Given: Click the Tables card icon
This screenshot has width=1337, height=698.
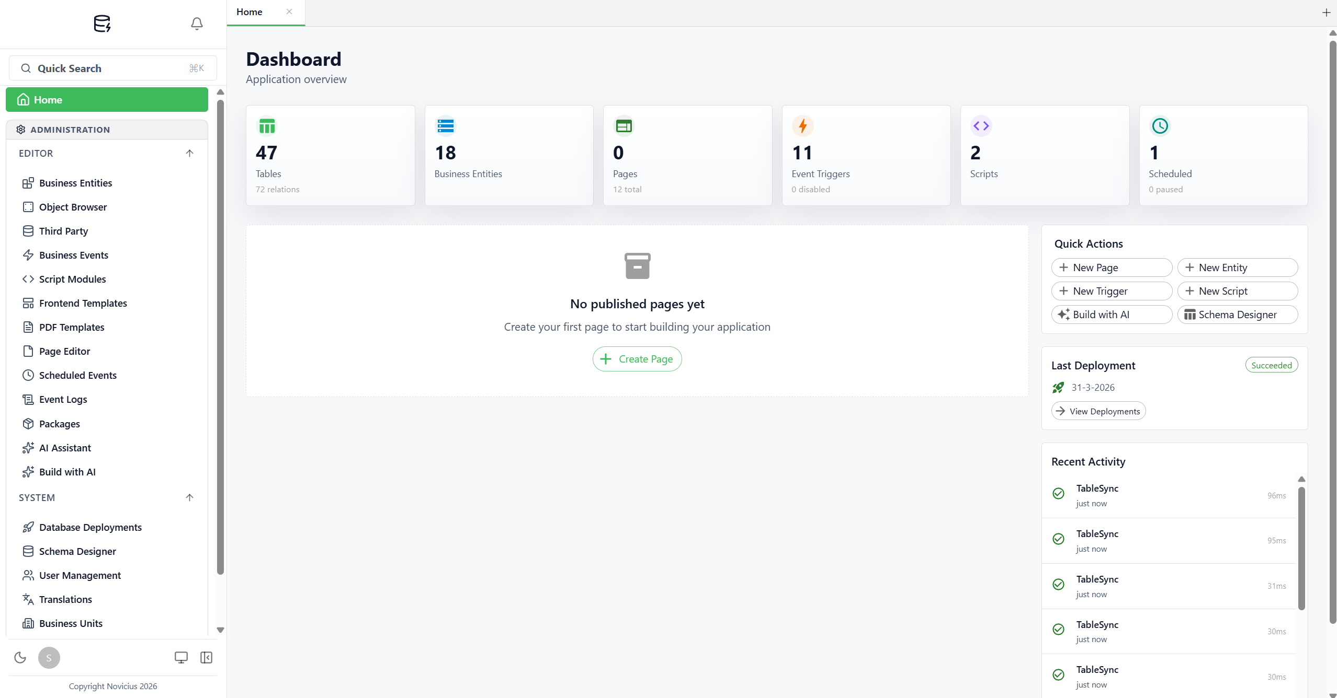Looking at the screenshot, I should point(267,126).
